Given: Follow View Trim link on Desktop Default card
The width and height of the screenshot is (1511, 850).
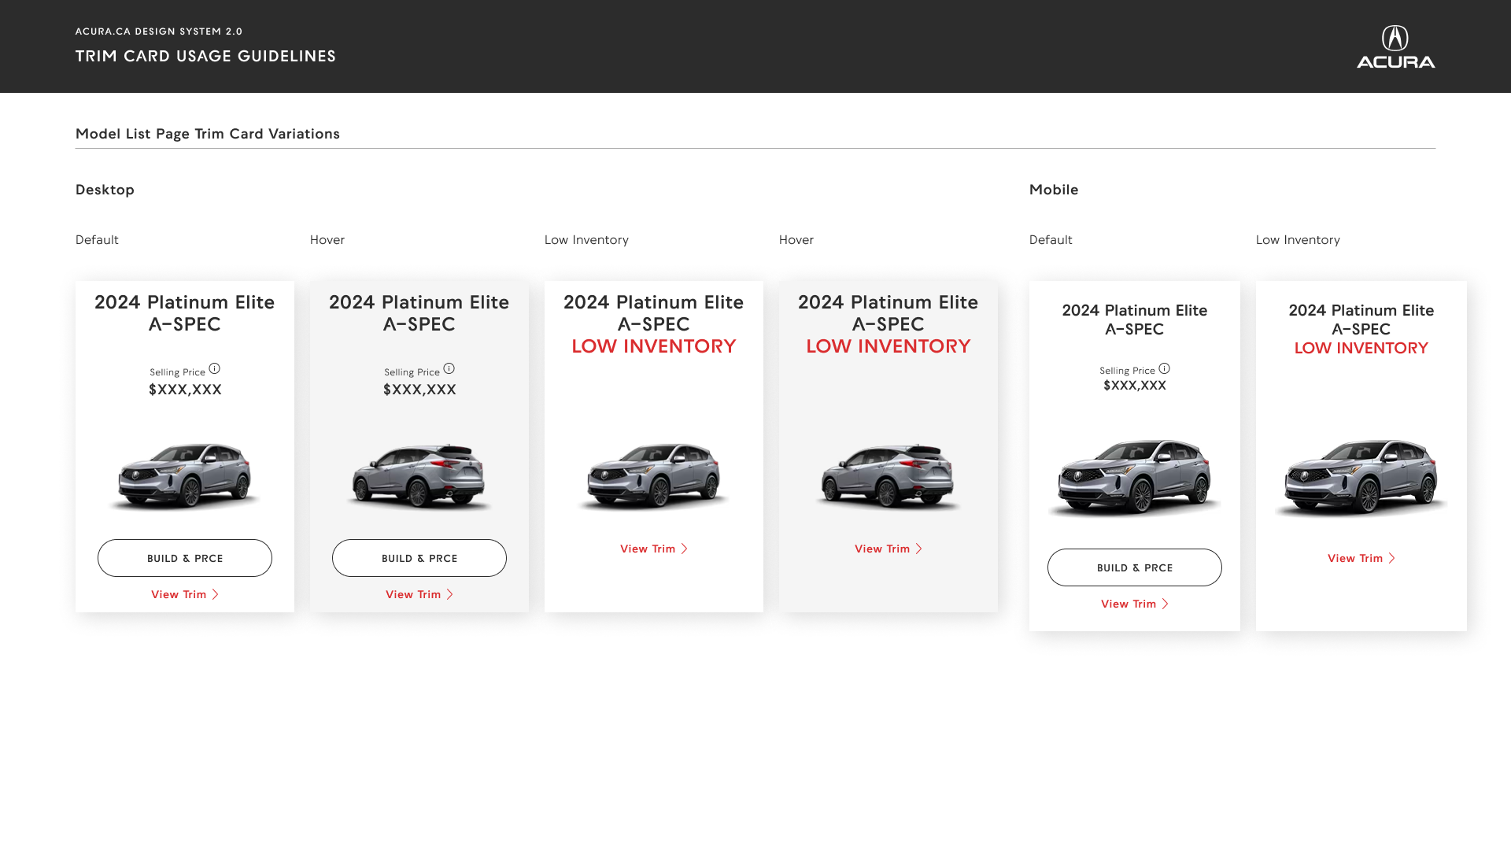Looking at the screenshot, I should click(185, 594).
